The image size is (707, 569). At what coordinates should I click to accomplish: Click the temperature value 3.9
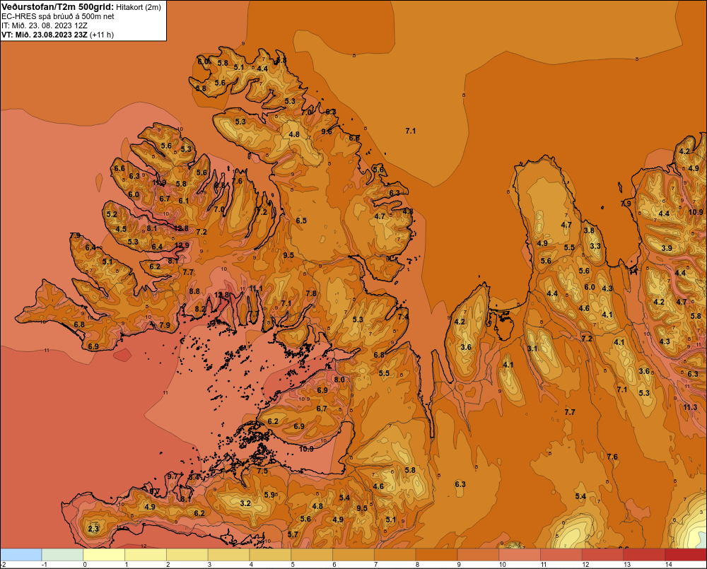(x=667, y=248)
